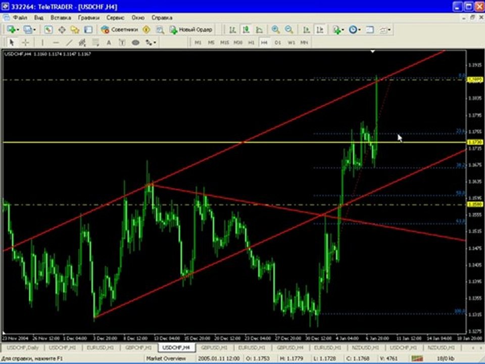Image resolution: width=485 pixels, height=364 pixels.
Task: Open the Indicators list icon
Action: click(x=336, y=30)
